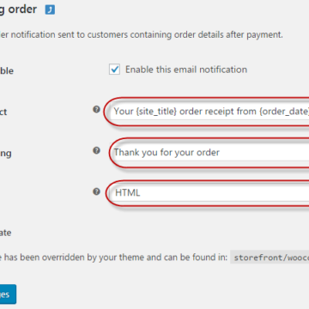The image size is (309, 309).
Task: Click the blue Save changes button
Action: pyautogui.click(x=8, y=294)
